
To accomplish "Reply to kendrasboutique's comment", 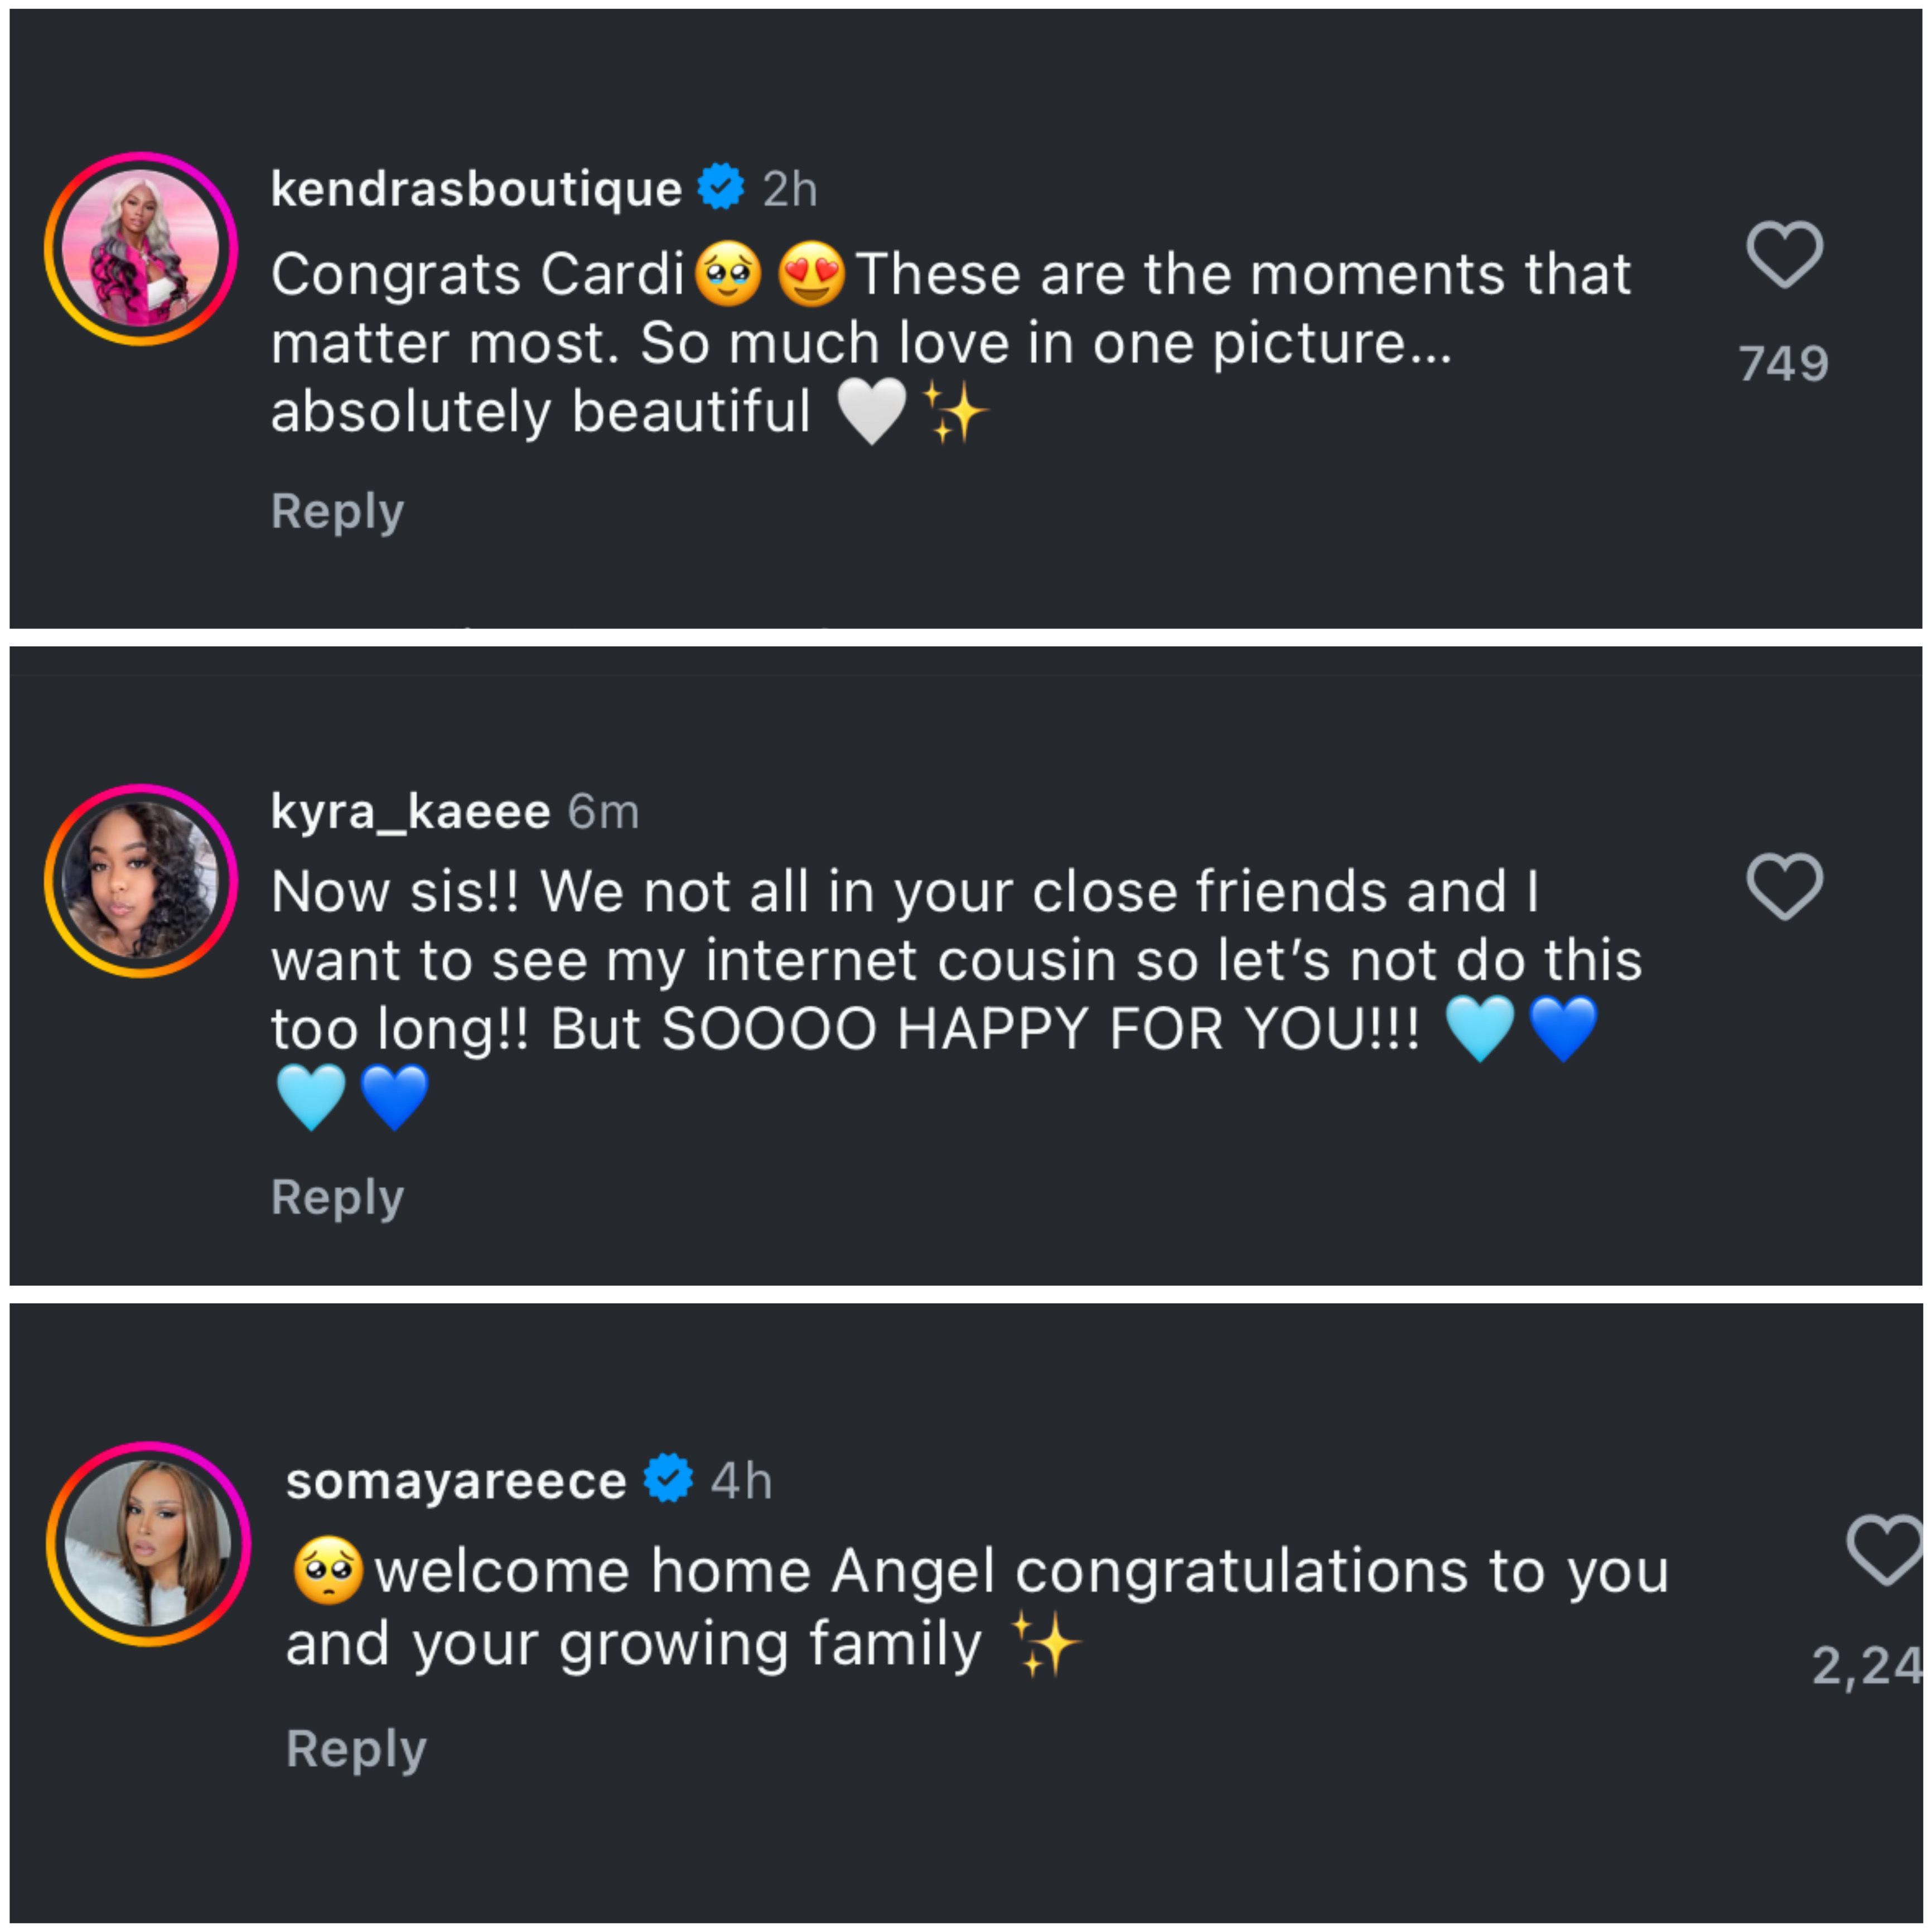I will [x=338, y=512].
